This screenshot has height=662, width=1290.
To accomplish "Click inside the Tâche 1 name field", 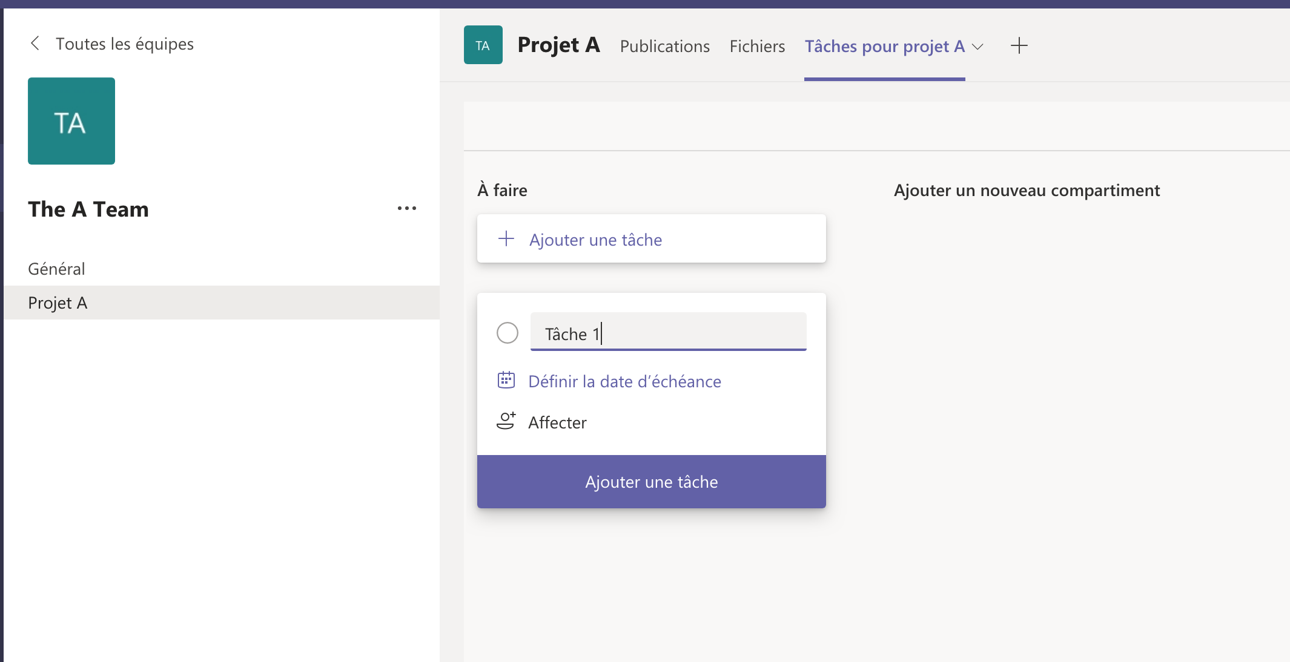I will (x=696, y=333).
